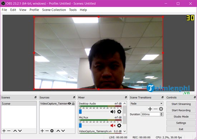This screenshot has height=140, width=197.
Task: Click Start Recording button
Action: point(181,110)
